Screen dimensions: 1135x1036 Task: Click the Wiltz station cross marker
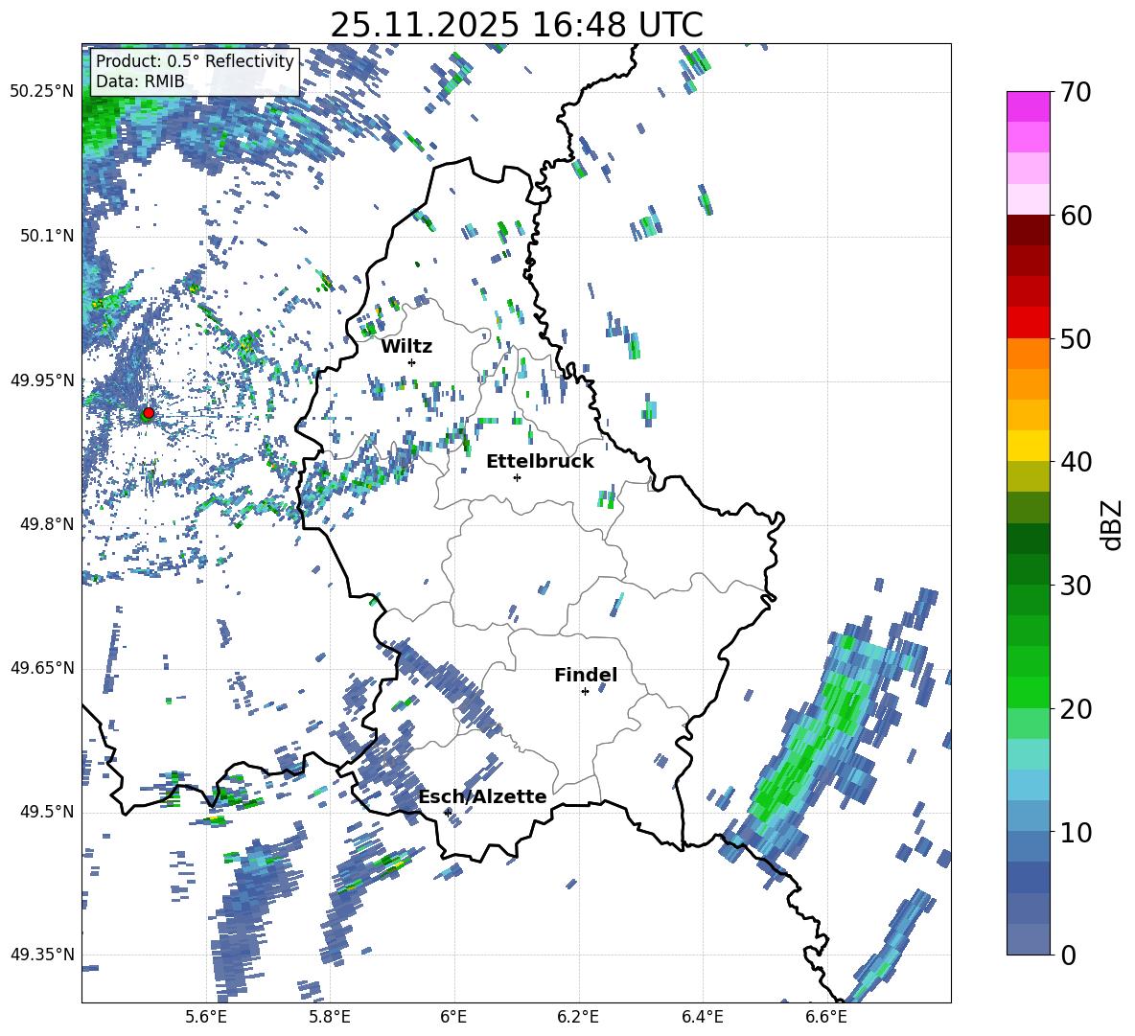412,362
